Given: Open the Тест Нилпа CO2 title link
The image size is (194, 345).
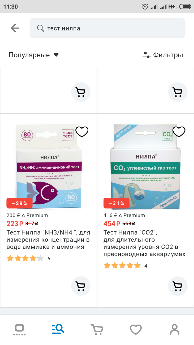Looking at the screenshot, I should 144,243.
